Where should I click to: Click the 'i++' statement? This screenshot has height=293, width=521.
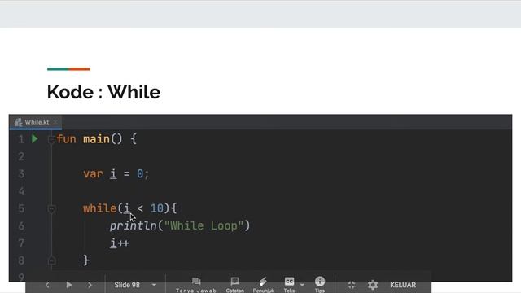pyautogui.click(x=120, y=243)
